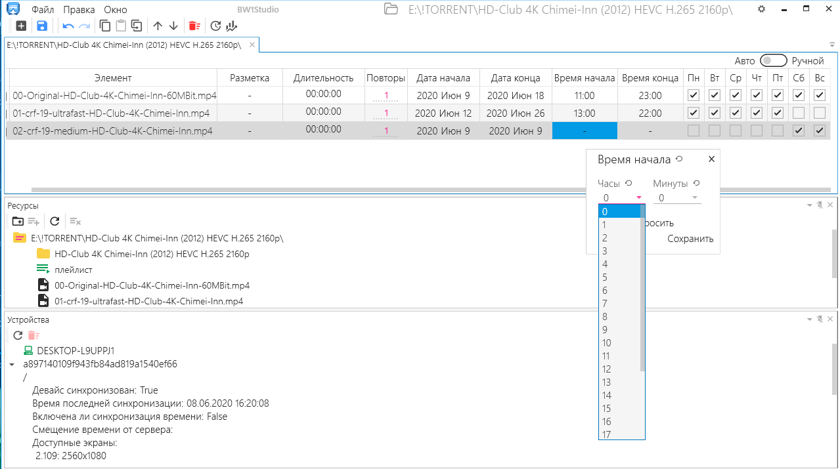Collapse the a897140109f943fb84ad819a1540ef66 device node
The image size is (840, 469).
12,364
